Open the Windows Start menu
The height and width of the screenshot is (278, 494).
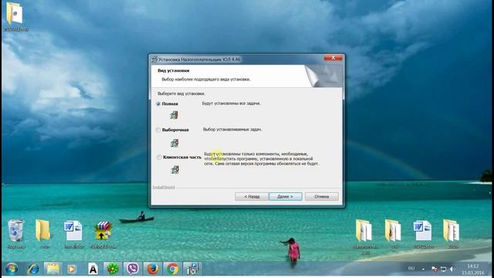pos(12,269)
